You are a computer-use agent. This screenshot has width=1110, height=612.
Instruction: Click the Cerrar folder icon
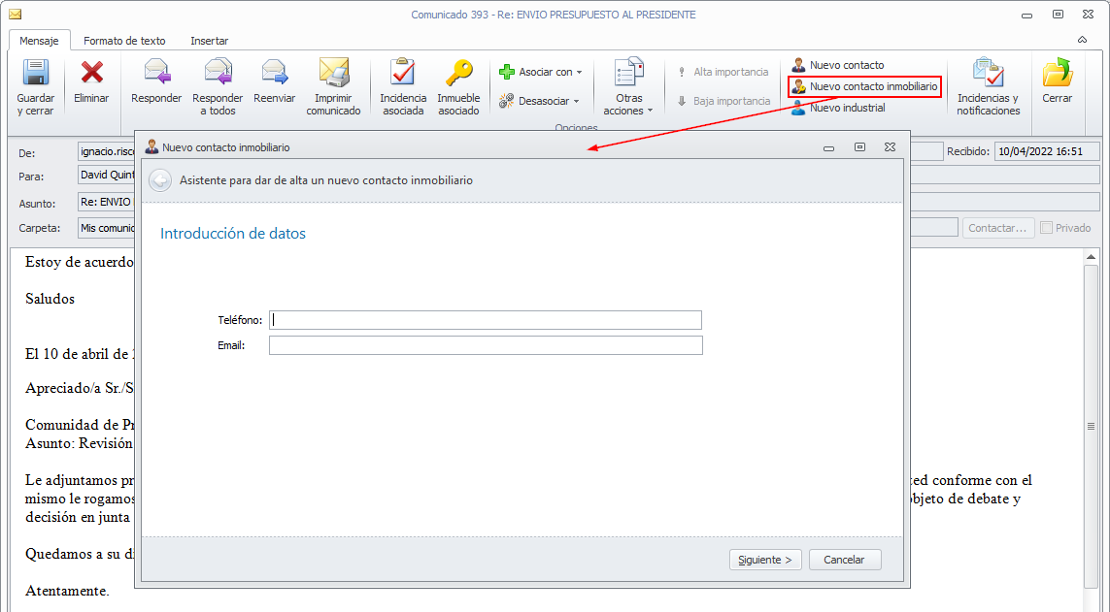coord(1057,72)
